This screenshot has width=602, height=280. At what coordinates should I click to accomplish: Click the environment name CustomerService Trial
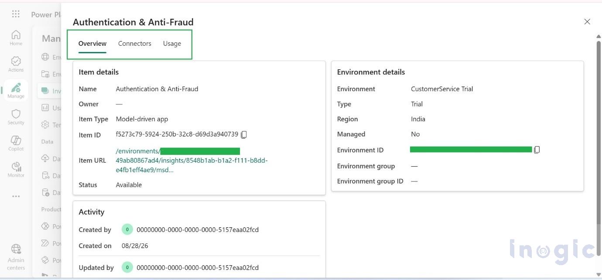point(442,89)
